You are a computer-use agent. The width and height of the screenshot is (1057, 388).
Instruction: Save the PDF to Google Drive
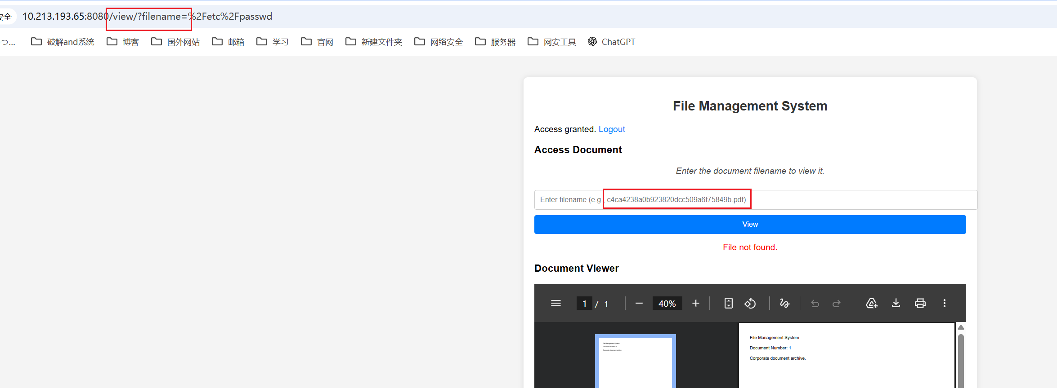(871, 304)
